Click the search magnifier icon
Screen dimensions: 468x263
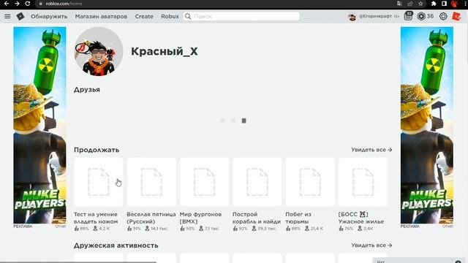(x=188, y=16)
